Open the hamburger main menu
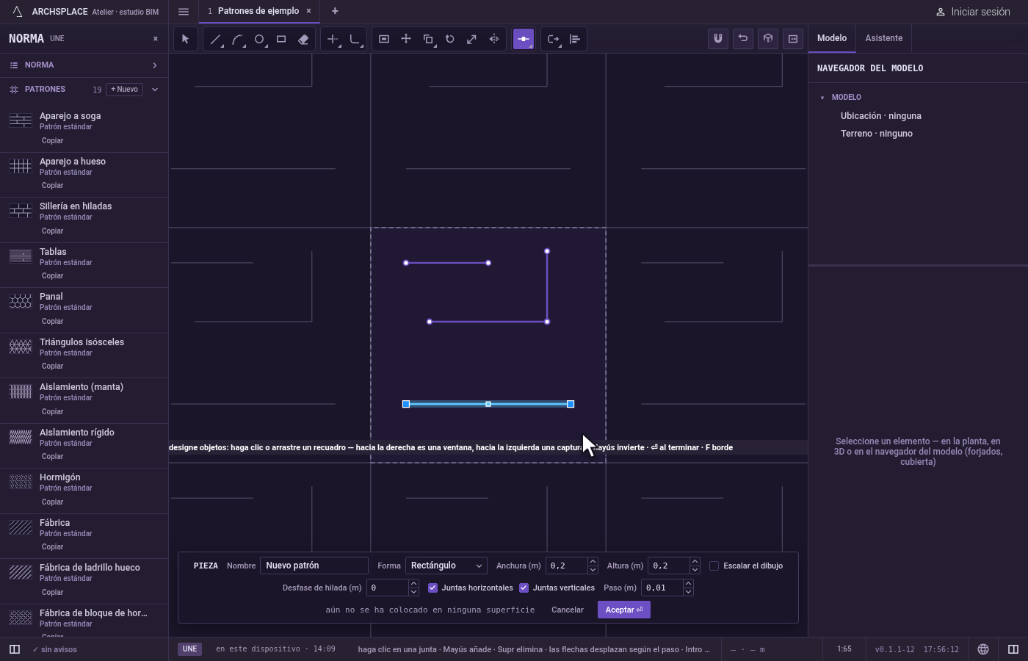 pyautogui.click(x=184, y=11)
